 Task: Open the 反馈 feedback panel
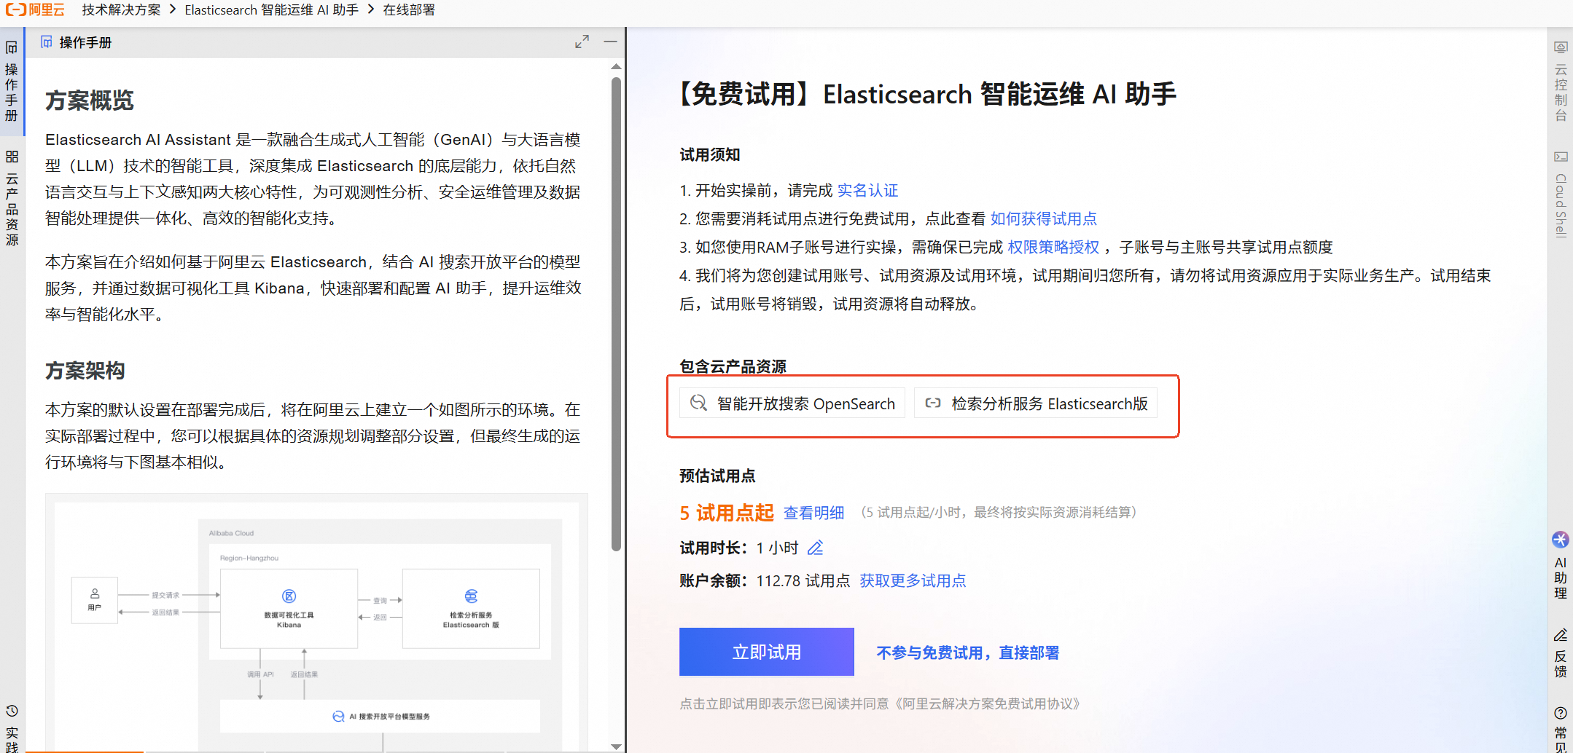click(x=1561, y=653)
